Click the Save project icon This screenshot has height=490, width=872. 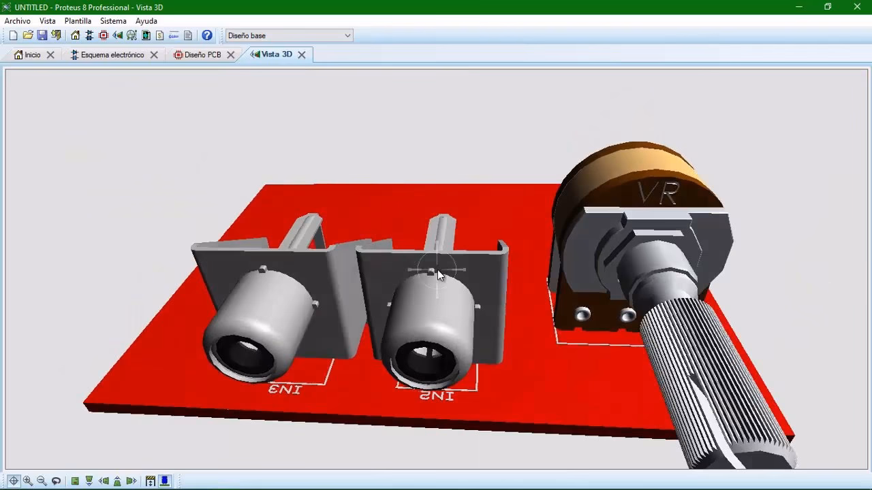coord(42,35)
